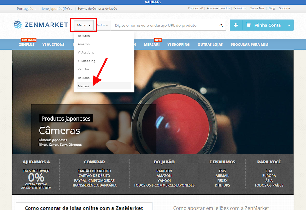Click the CARTÃO DE CRÉDITO payment text
Image resolution: width=306 pixels, height=210 pixels.
pyautogui.click(x=94, y=171)
